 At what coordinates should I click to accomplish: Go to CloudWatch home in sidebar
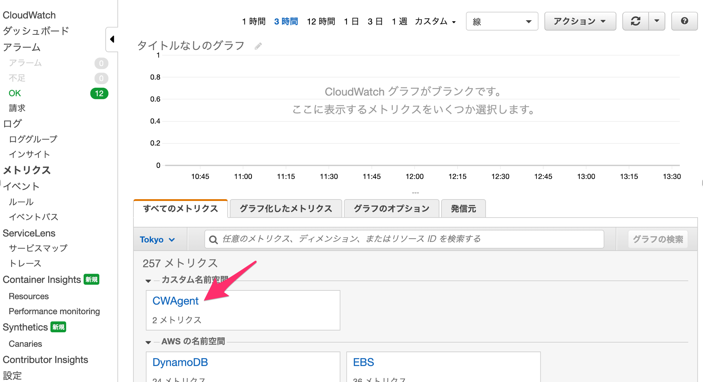[29, 15]
